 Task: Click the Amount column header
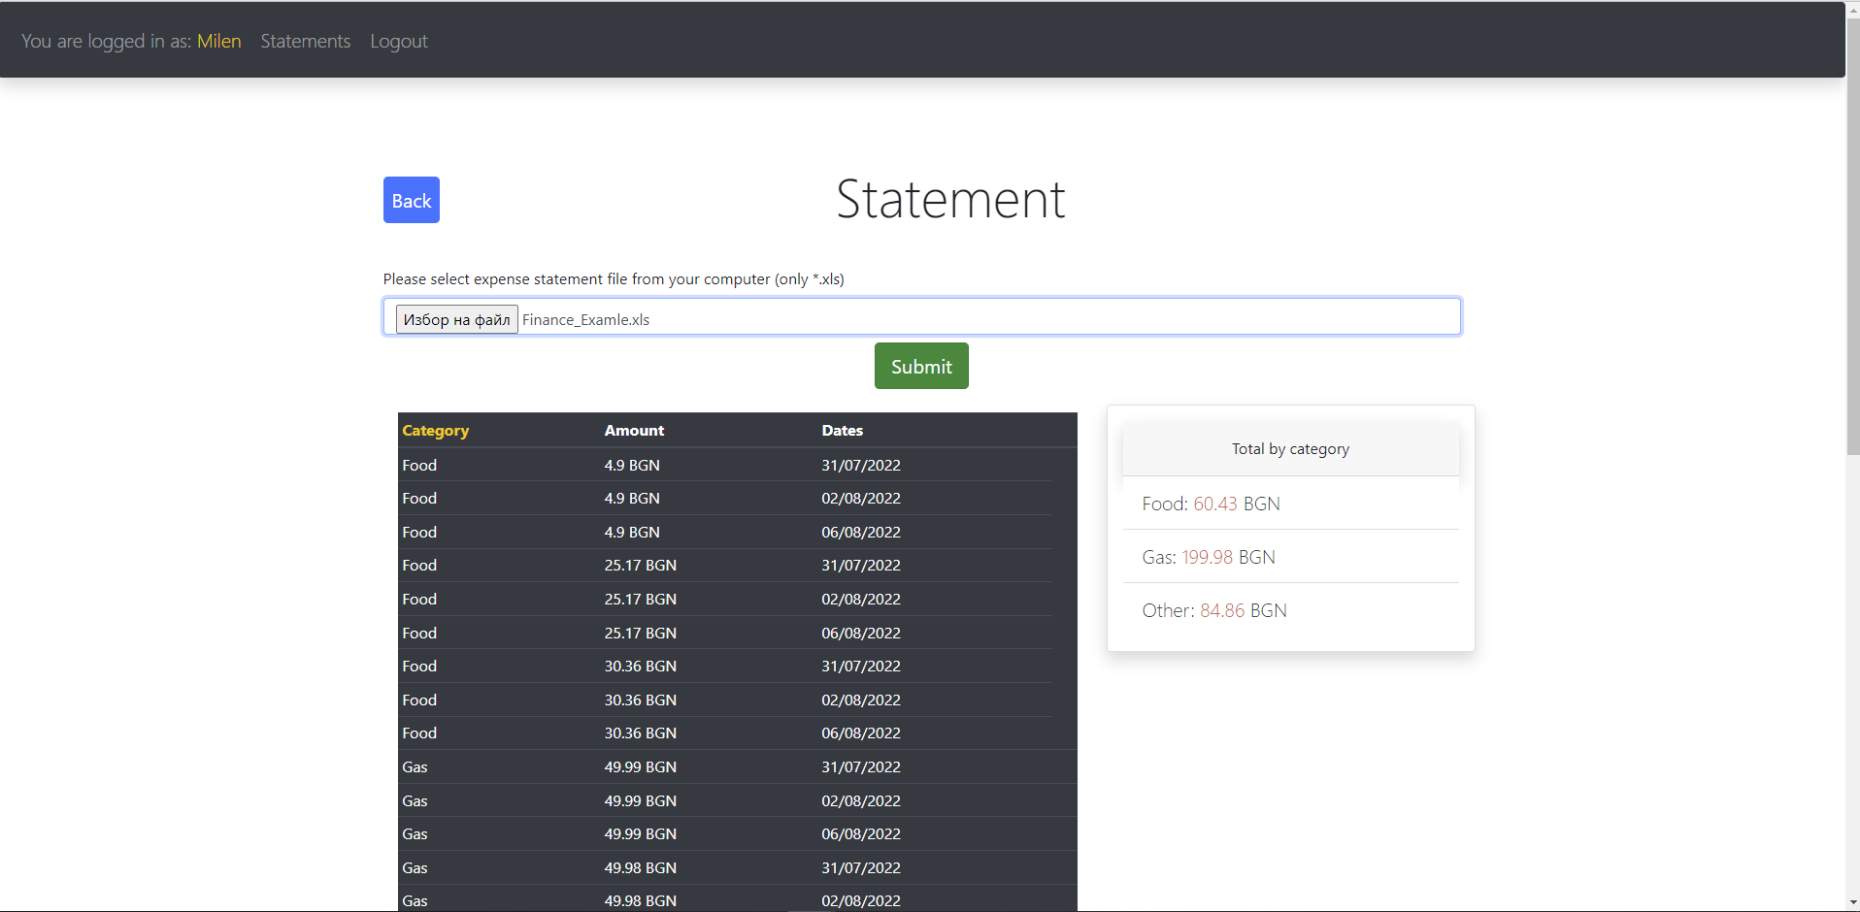(x=634, y=430)
